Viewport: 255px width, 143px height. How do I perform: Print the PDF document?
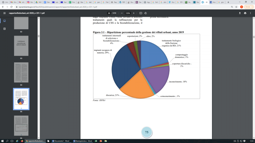pos(245,13)
